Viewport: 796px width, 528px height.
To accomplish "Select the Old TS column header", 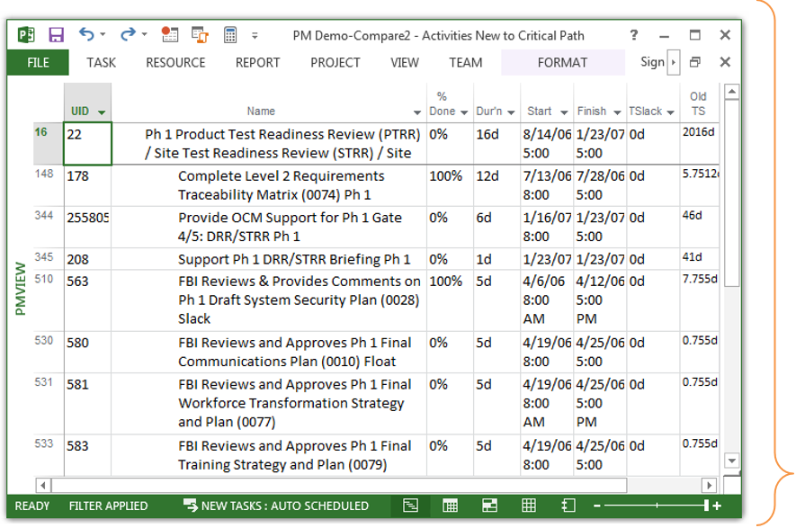I will click(699, 103).
